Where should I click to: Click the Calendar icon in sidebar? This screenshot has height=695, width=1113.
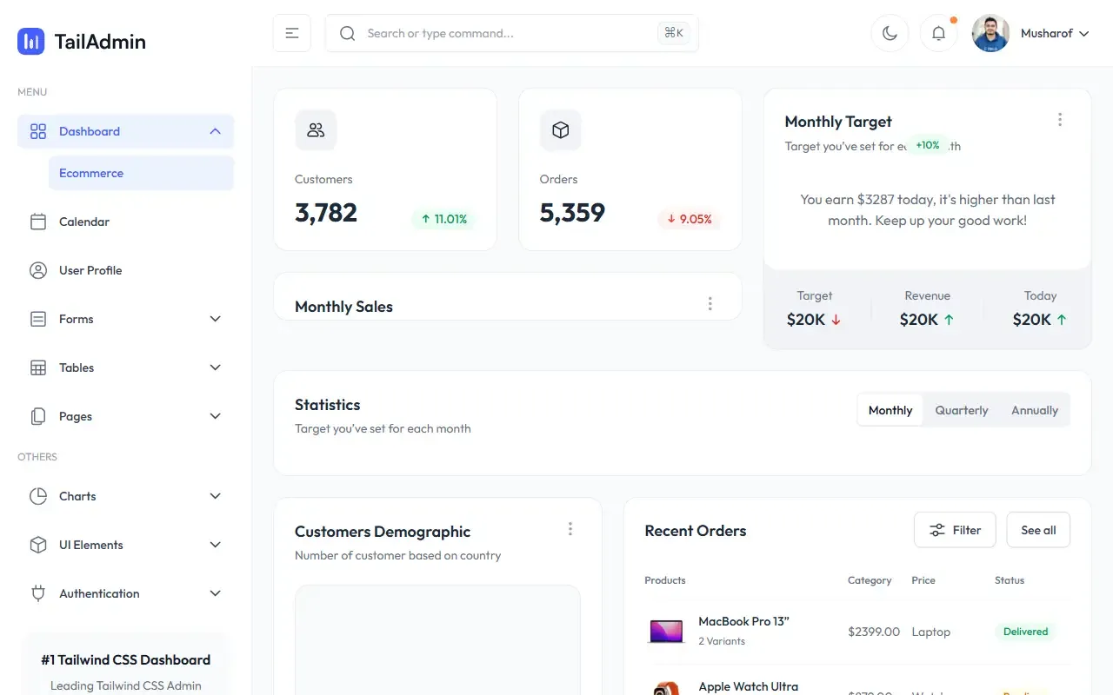point(38,222)
